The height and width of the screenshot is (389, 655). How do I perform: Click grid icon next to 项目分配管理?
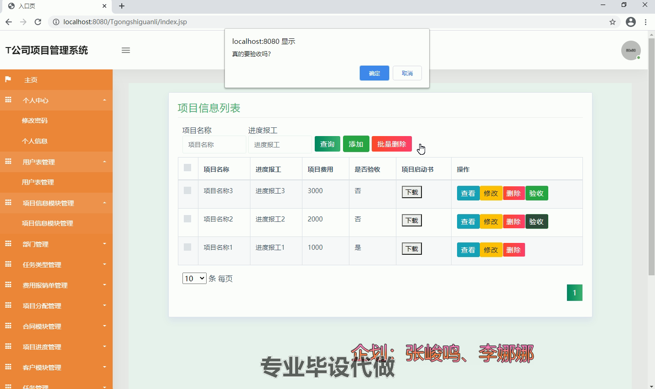[8, 305]
